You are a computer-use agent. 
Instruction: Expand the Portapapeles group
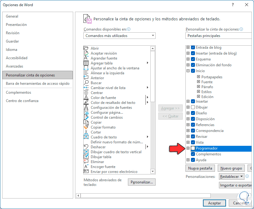[198, 77]
